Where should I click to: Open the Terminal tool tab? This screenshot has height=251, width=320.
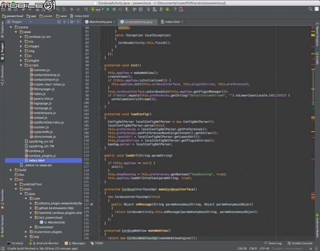tap(15, 243)
